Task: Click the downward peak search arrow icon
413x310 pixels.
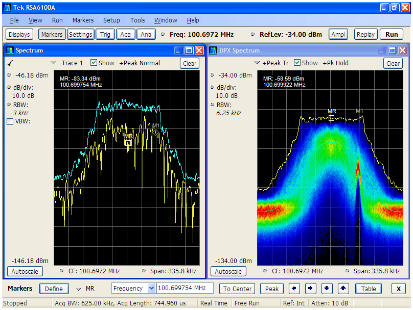Action: click(327, 289)
